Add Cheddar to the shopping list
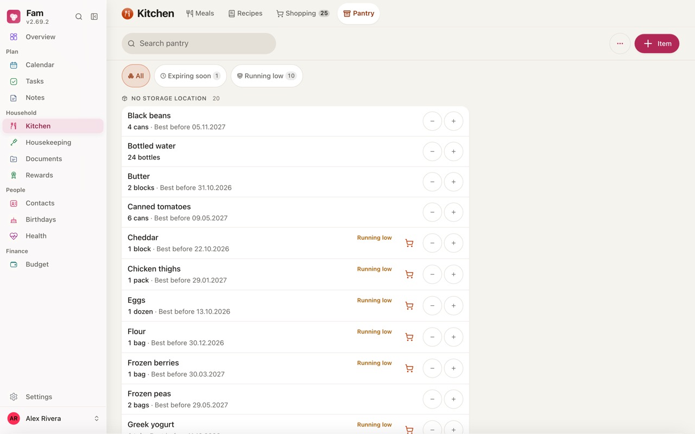The image size is (695, 434). pos(409,243)
